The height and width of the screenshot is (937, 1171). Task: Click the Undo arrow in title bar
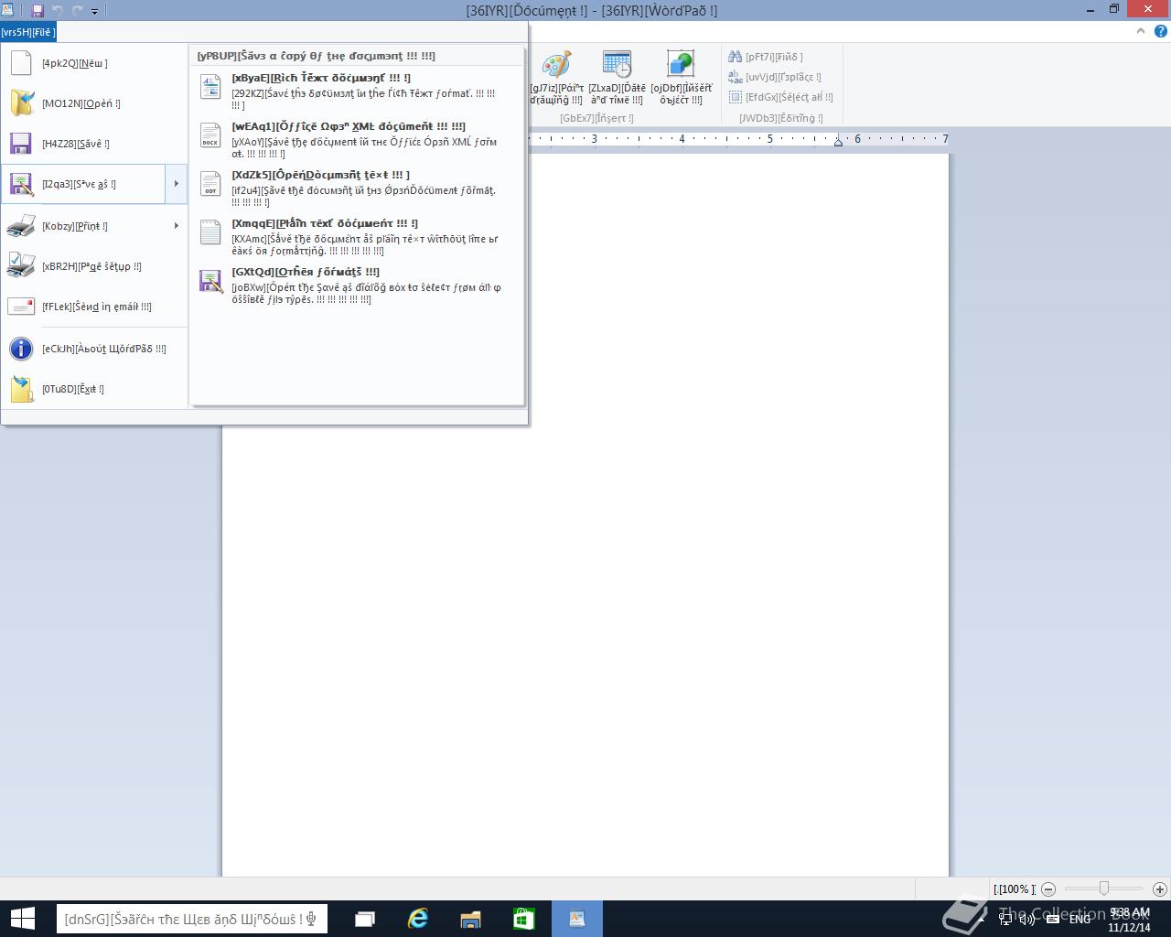click(58, 10)
